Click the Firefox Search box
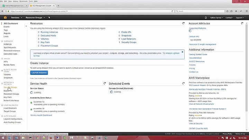The width and height of the screenshot is (249, 140). click(200, 11)
